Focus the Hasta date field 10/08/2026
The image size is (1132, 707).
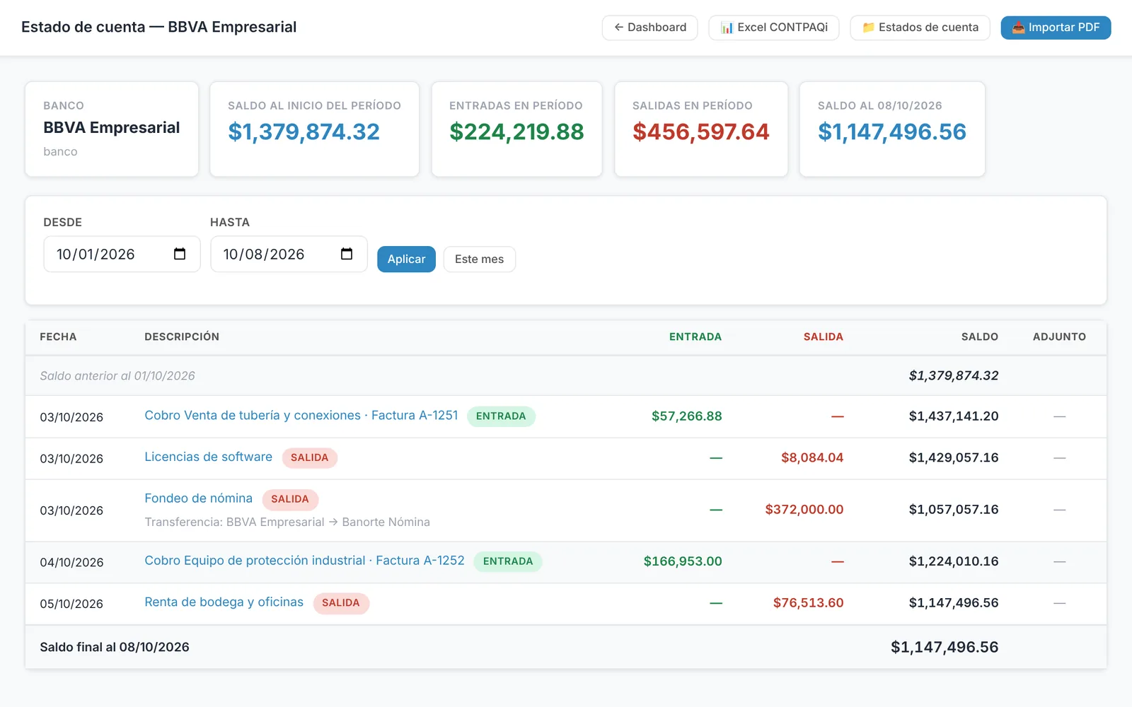tap(289, 254)
